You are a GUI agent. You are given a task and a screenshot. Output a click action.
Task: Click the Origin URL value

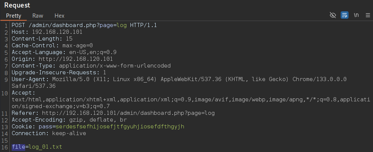point(76,59)
